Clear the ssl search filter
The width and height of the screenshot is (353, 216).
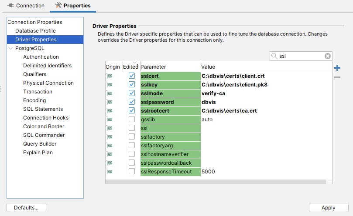(x=327, y=56)
